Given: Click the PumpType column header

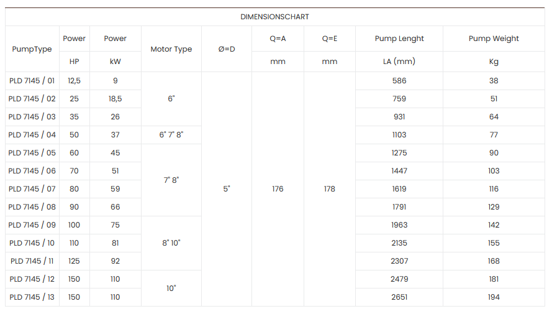Looking at the screenshot, I should pyautogui.click(x=32, y=49).
